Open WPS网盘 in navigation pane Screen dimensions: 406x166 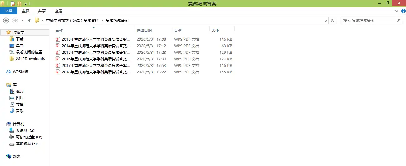click(21, 72)
